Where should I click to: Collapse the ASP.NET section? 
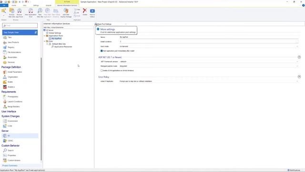299,57
